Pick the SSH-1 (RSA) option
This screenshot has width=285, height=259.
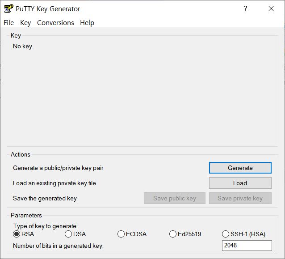click(x=226, y=234)
